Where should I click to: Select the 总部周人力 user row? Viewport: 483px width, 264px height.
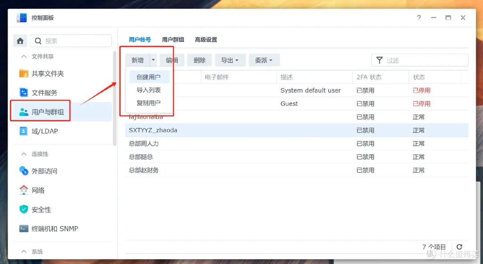pyautogui.click(x=297, y=144)
